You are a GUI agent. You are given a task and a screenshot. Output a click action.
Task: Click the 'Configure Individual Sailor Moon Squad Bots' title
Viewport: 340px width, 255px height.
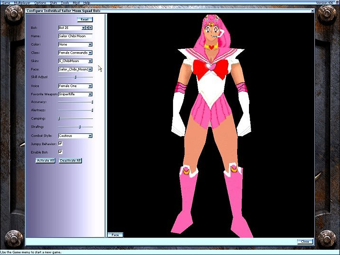pyautogui.click(x=64, y=10)
